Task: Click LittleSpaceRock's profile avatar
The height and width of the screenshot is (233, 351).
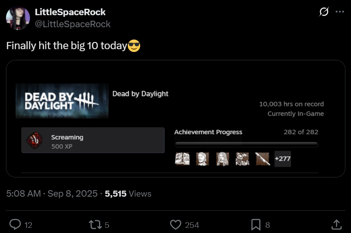Action: (18, 18)
